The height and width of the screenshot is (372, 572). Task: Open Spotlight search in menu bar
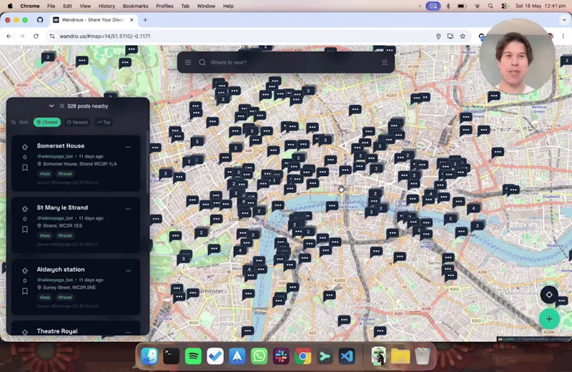point(490,6)
